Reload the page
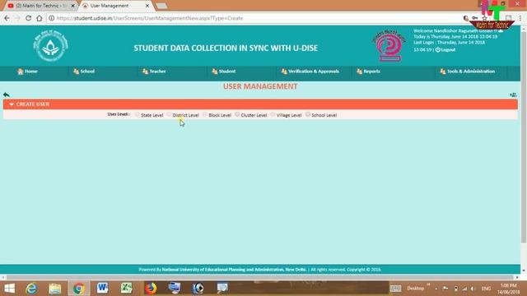This screenshot has height=296, width=527. tap(29, 18)
